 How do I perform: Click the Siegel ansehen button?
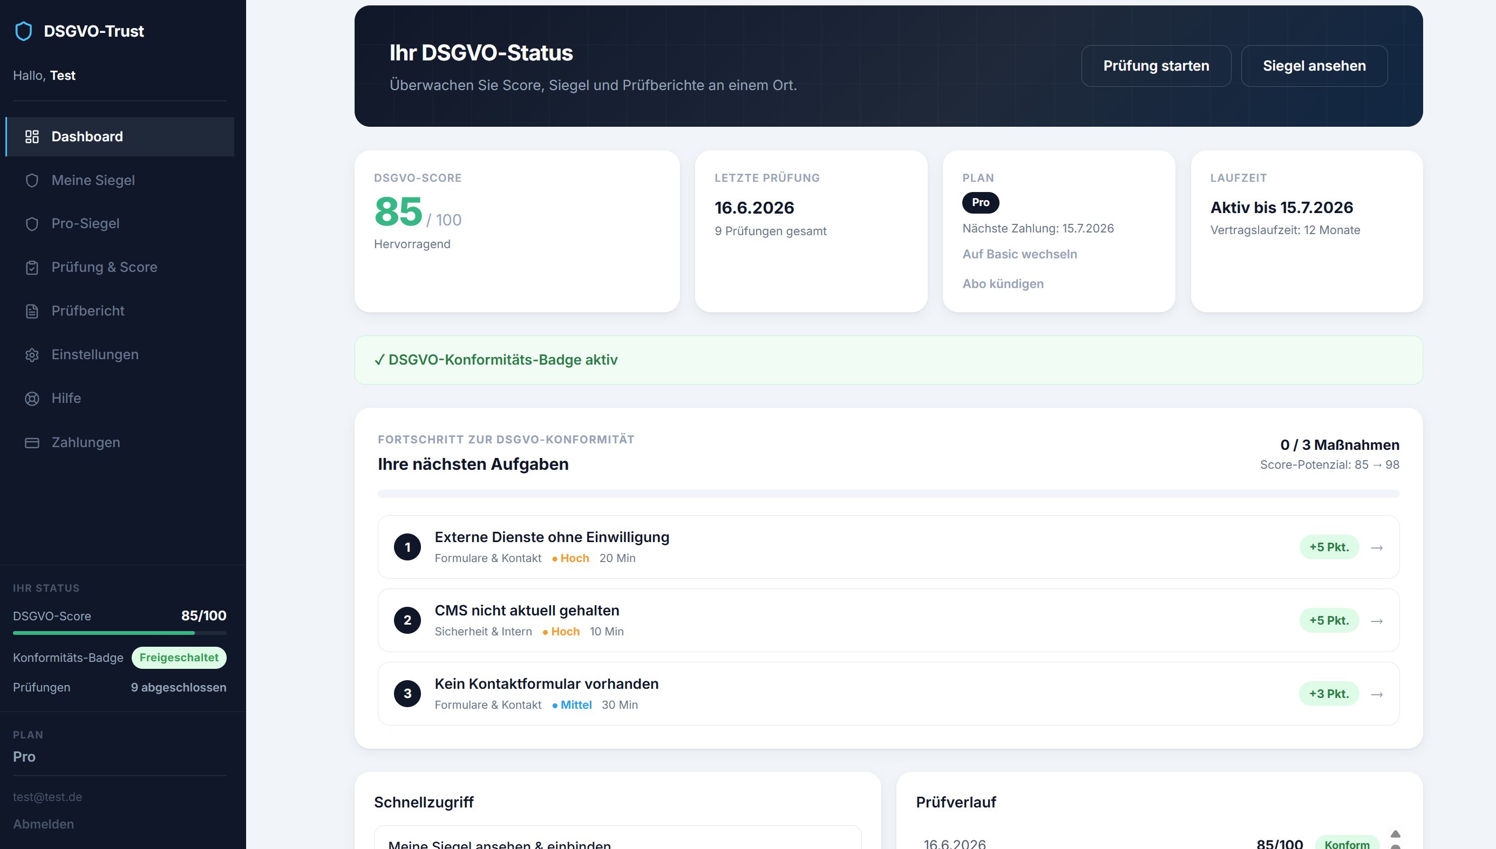1314,66
